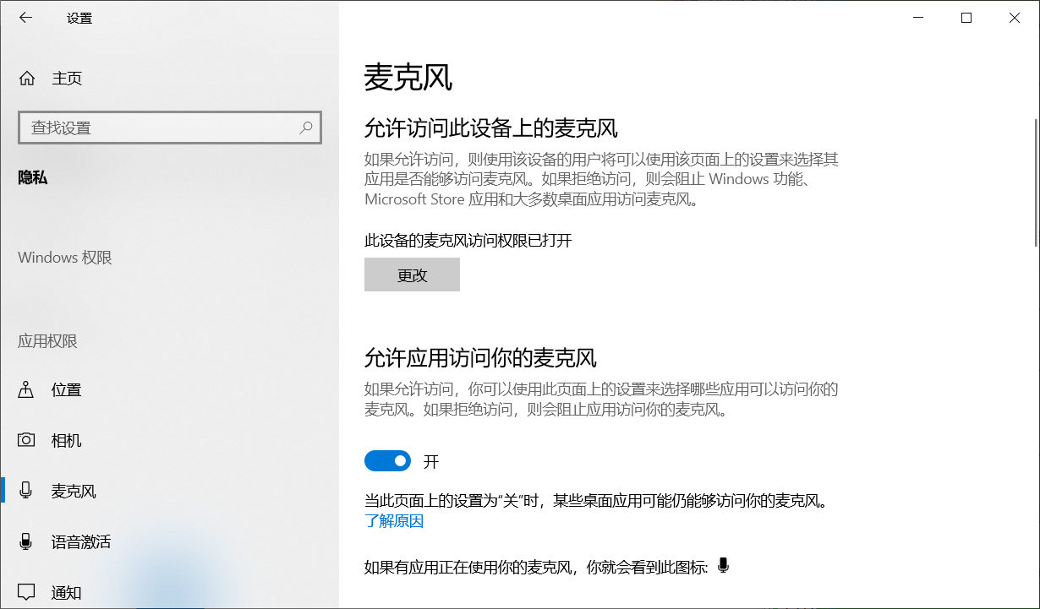Click the microphone indicator icon near bottom text
1040x609 pixels.
[723, 566]
